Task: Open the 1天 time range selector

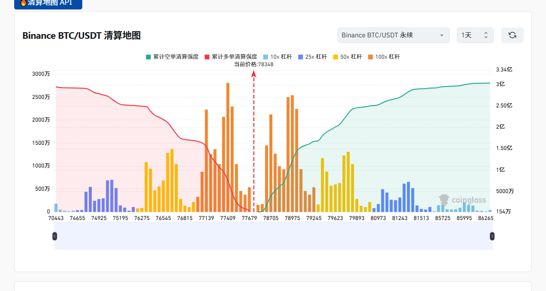Action: pyautogui.click(x=475, y=35)
